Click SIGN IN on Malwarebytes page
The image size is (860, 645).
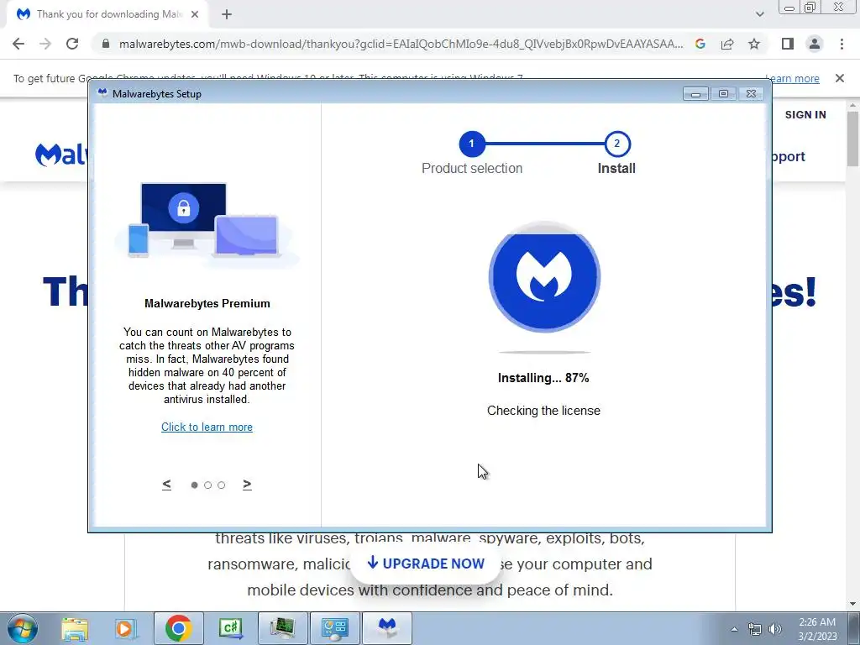point(805,114)
